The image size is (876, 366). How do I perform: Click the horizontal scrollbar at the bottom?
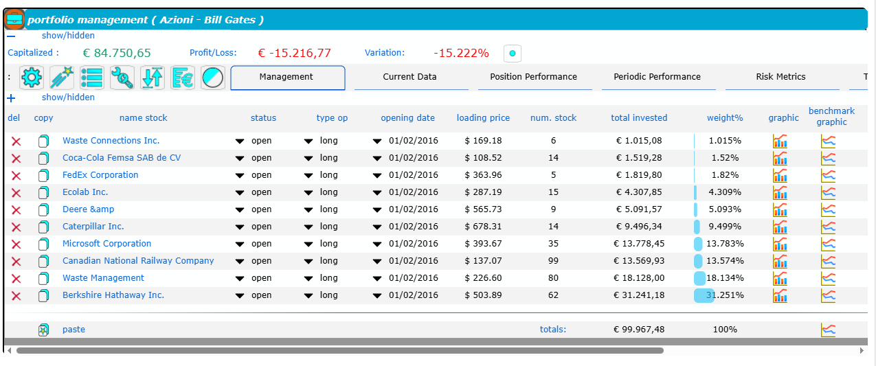(339, 350)
